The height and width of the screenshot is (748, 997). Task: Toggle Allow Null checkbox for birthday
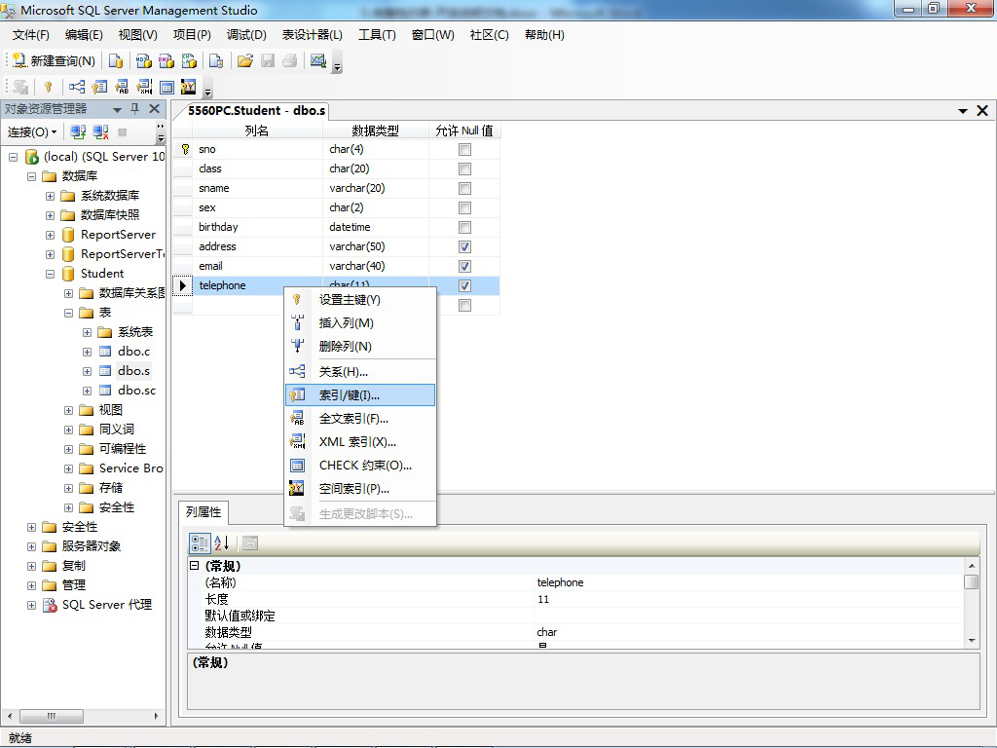[x=464, y=228]
